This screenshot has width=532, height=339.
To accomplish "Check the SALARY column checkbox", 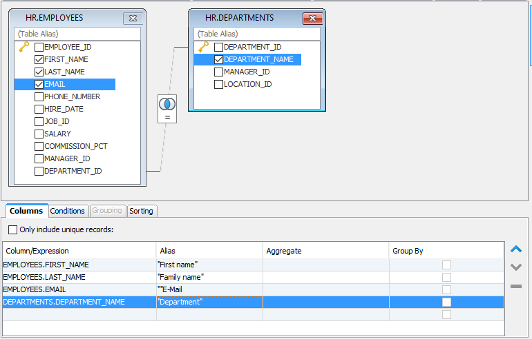I will 39,134.
